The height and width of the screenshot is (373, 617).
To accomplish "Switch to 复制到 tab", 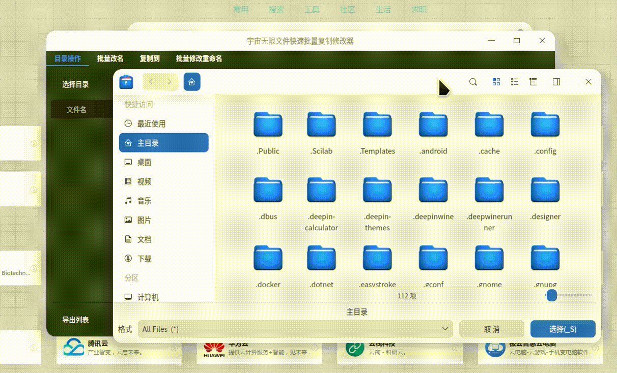I will tap(150, 58).
